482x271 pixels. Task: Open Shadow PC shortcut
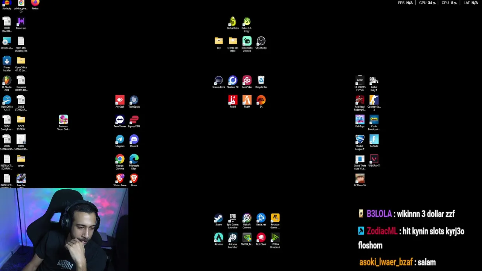click(233, 82)
